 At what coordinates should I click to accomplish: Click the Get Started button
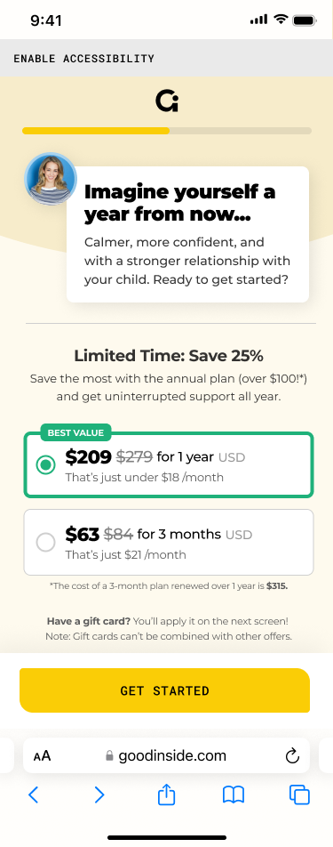(x=165, y=690)
